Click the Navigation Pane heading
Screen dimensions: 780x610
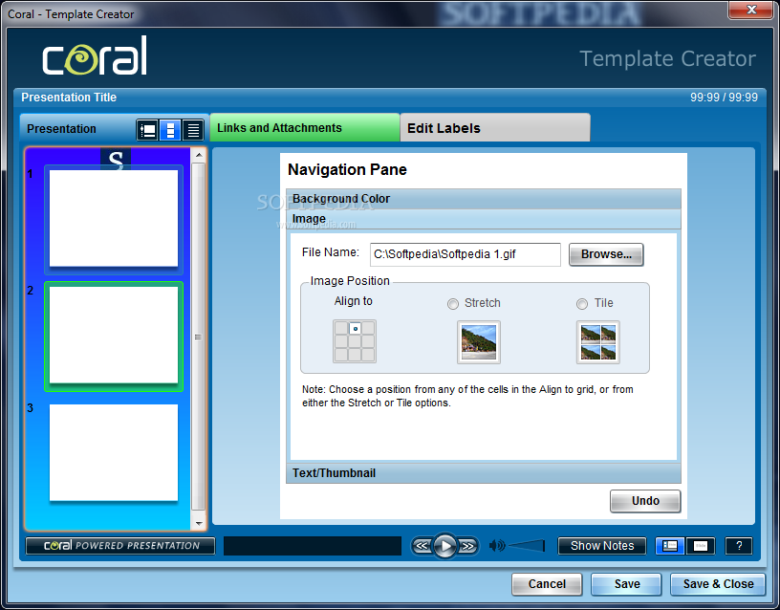[x=347, y=169]
